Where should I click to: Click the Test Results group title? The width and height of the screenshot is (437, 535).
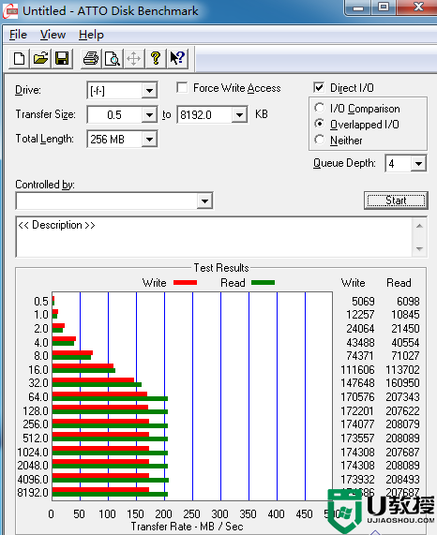pyautogui.click(x=221, y=268)
